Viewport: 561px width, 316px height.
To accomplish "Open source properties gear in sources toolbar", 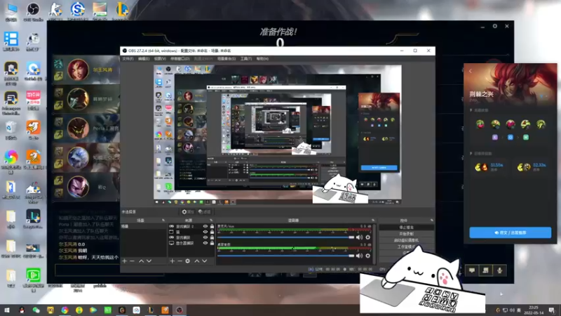I will point(187,261).
